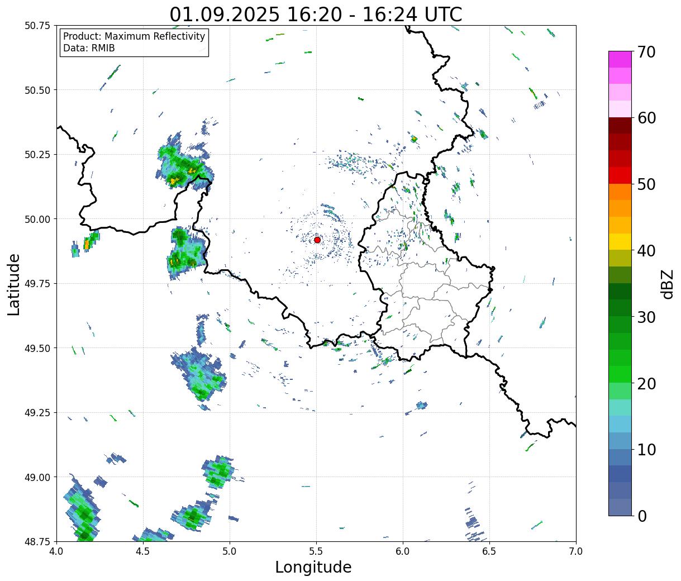Click the 50.25 latitude tick label
The height and width of the screenshot is (581, 681).
tap(37, 155)
